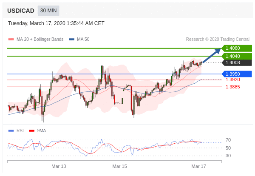The width and height of the screenshot is (255, 176).
Task: Click the red 1.3885 support label
Action: (233, 87)
